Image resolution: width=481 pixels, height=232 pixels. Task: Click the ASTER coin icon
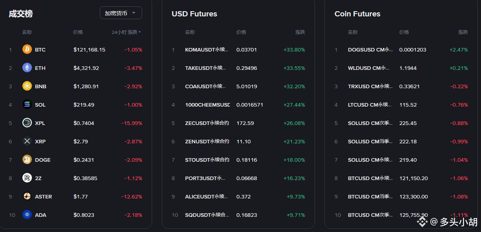(x=27, y=196)
